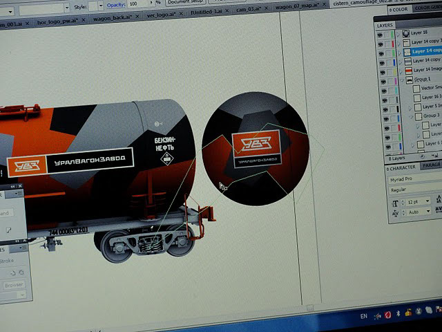Toggle the eye for Layer 14 Image

(382, 72)
